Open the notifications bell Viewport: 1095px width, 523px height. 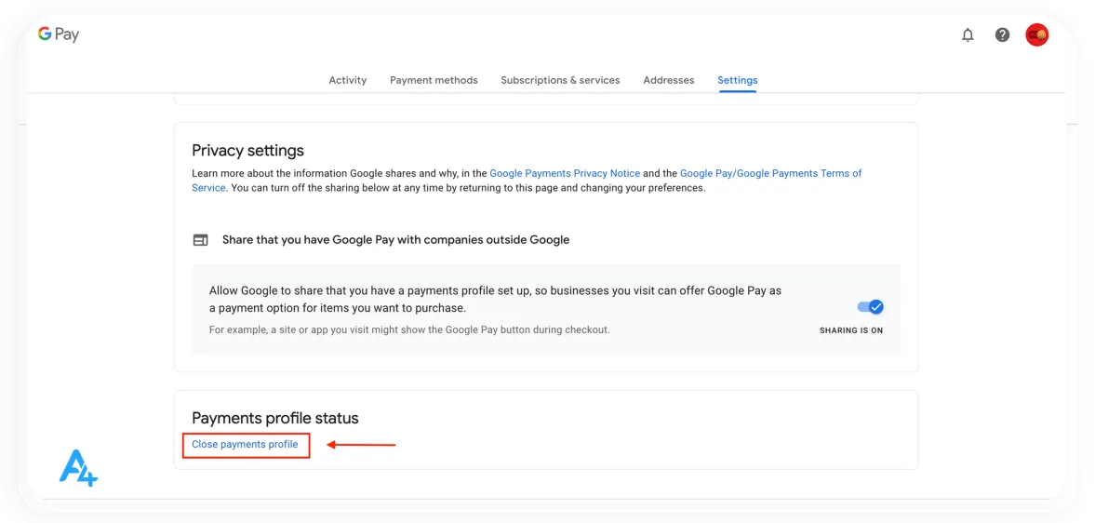click(x=968, y=35)
